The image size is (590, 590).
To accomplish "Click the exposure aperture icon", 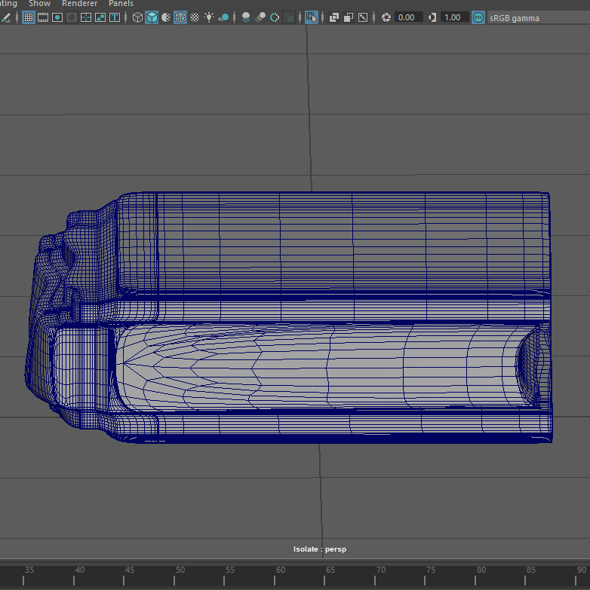I will click(x=386, y=17).
